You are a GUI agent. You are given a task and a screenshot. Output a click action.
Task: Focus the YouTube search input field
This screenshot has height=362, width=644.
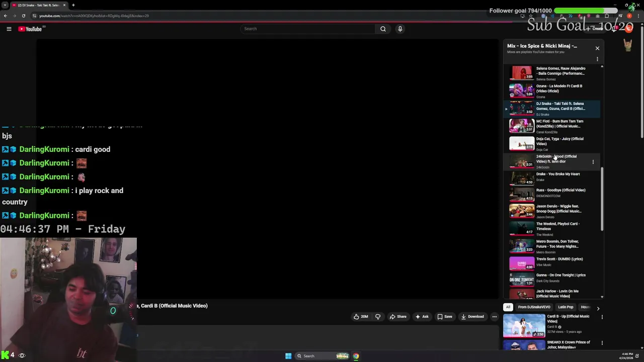coord(308,29)
